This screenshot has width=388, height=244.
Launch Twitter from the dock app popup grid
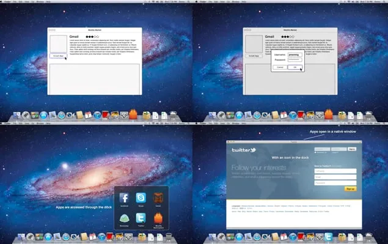[x=141, y=218]
